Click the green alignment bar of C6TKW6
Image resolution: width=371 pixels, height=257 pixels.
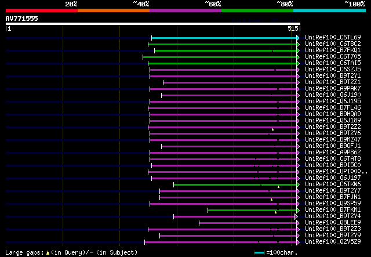tap(235, 184)
